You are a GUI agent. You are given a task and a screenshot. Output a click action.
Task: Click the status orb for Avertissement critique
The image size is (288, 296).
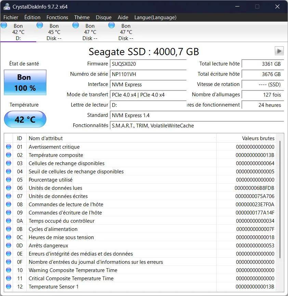coord(9,147)
